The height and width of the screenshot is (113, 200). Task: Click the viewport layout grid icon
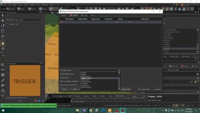click(x=52, y=13)
